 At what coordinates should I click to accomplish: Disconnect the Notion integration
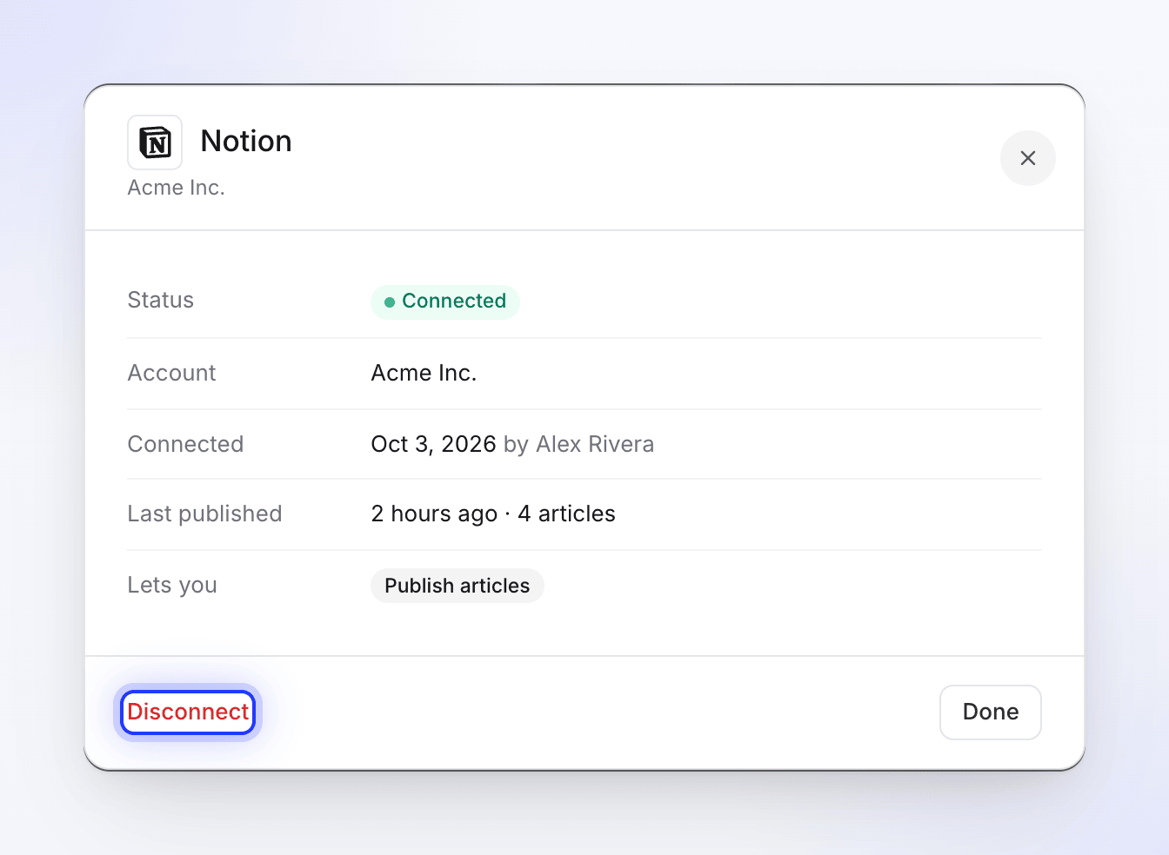pyautogui.click(x=188, y=712)
